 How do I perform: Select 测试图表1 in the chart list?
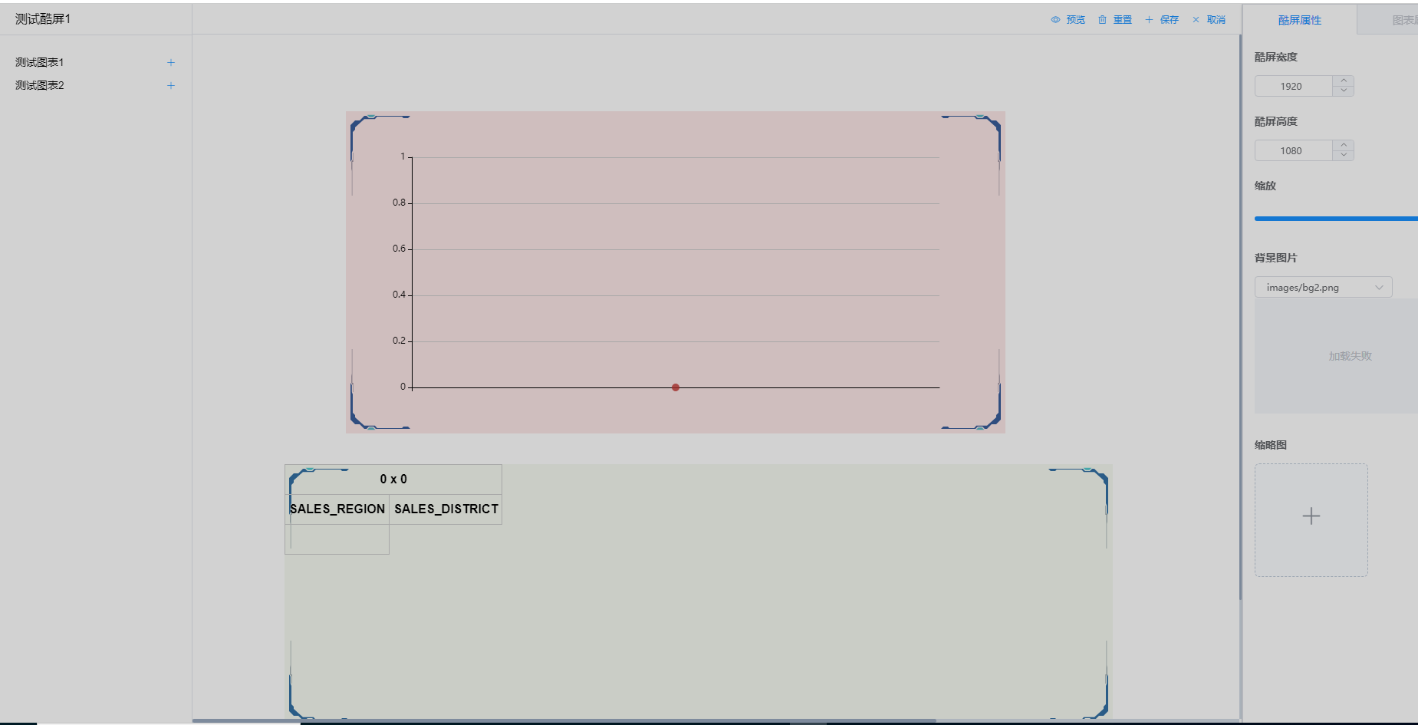[x=40, y=63]
